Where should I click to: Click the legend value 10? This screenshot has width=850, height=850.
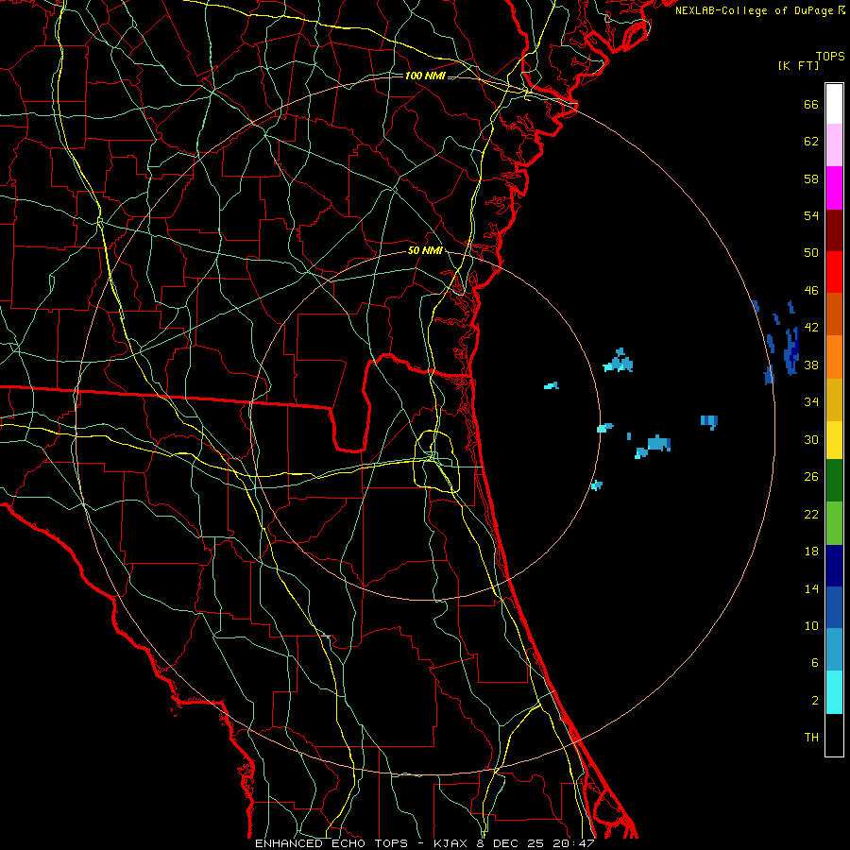(x=811, y=626)
